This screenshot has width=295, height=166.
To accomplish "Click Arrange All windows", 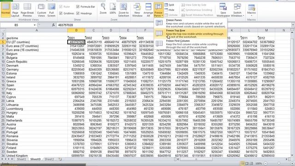I will [148, 10].
